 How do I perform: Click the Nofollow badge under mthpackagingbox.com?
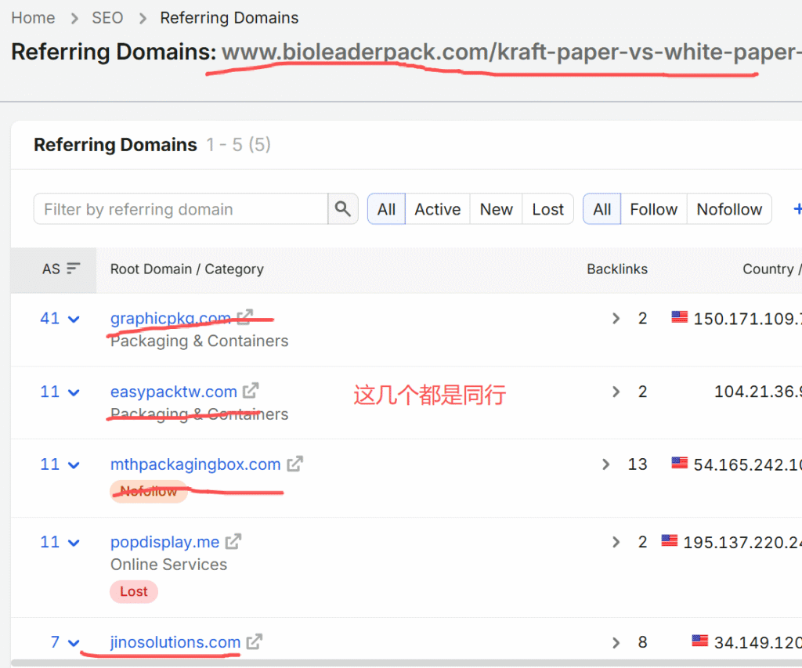coord(149,491)
